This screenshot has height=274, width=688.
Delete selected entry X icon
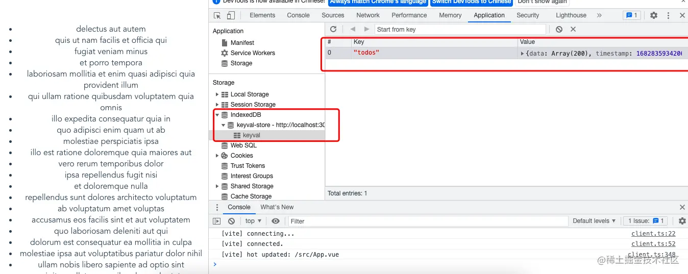pyautogui.click(x=573, y=29)
